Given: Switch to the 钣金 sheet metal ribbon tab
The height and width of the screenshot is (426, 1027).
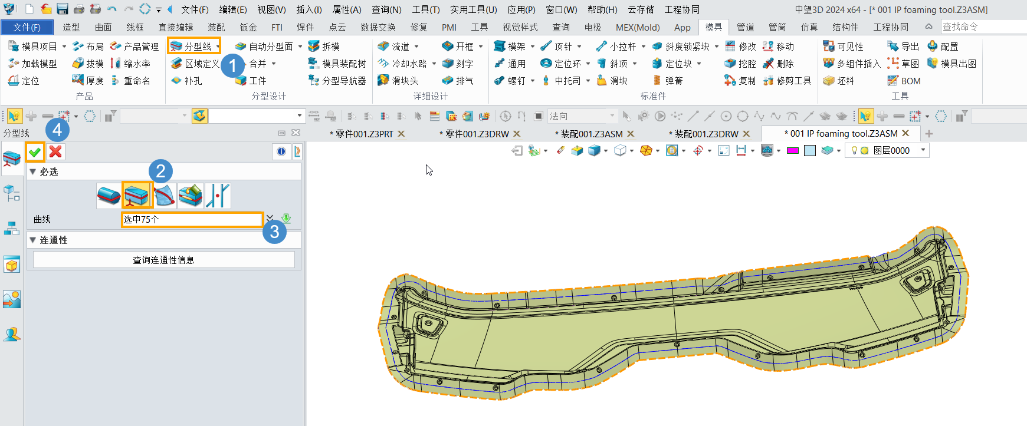Looking at the screenshot, I should 248,27.
